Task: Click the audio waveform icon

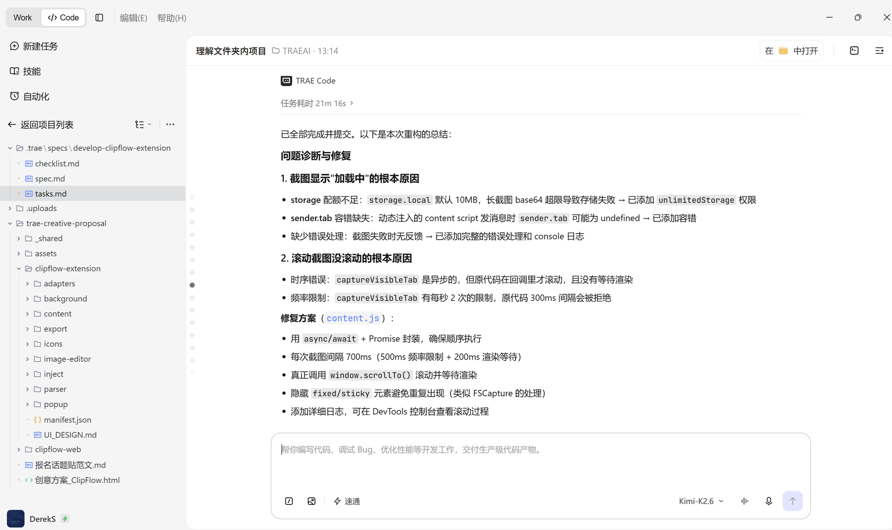Action: (x=745, y=501)
